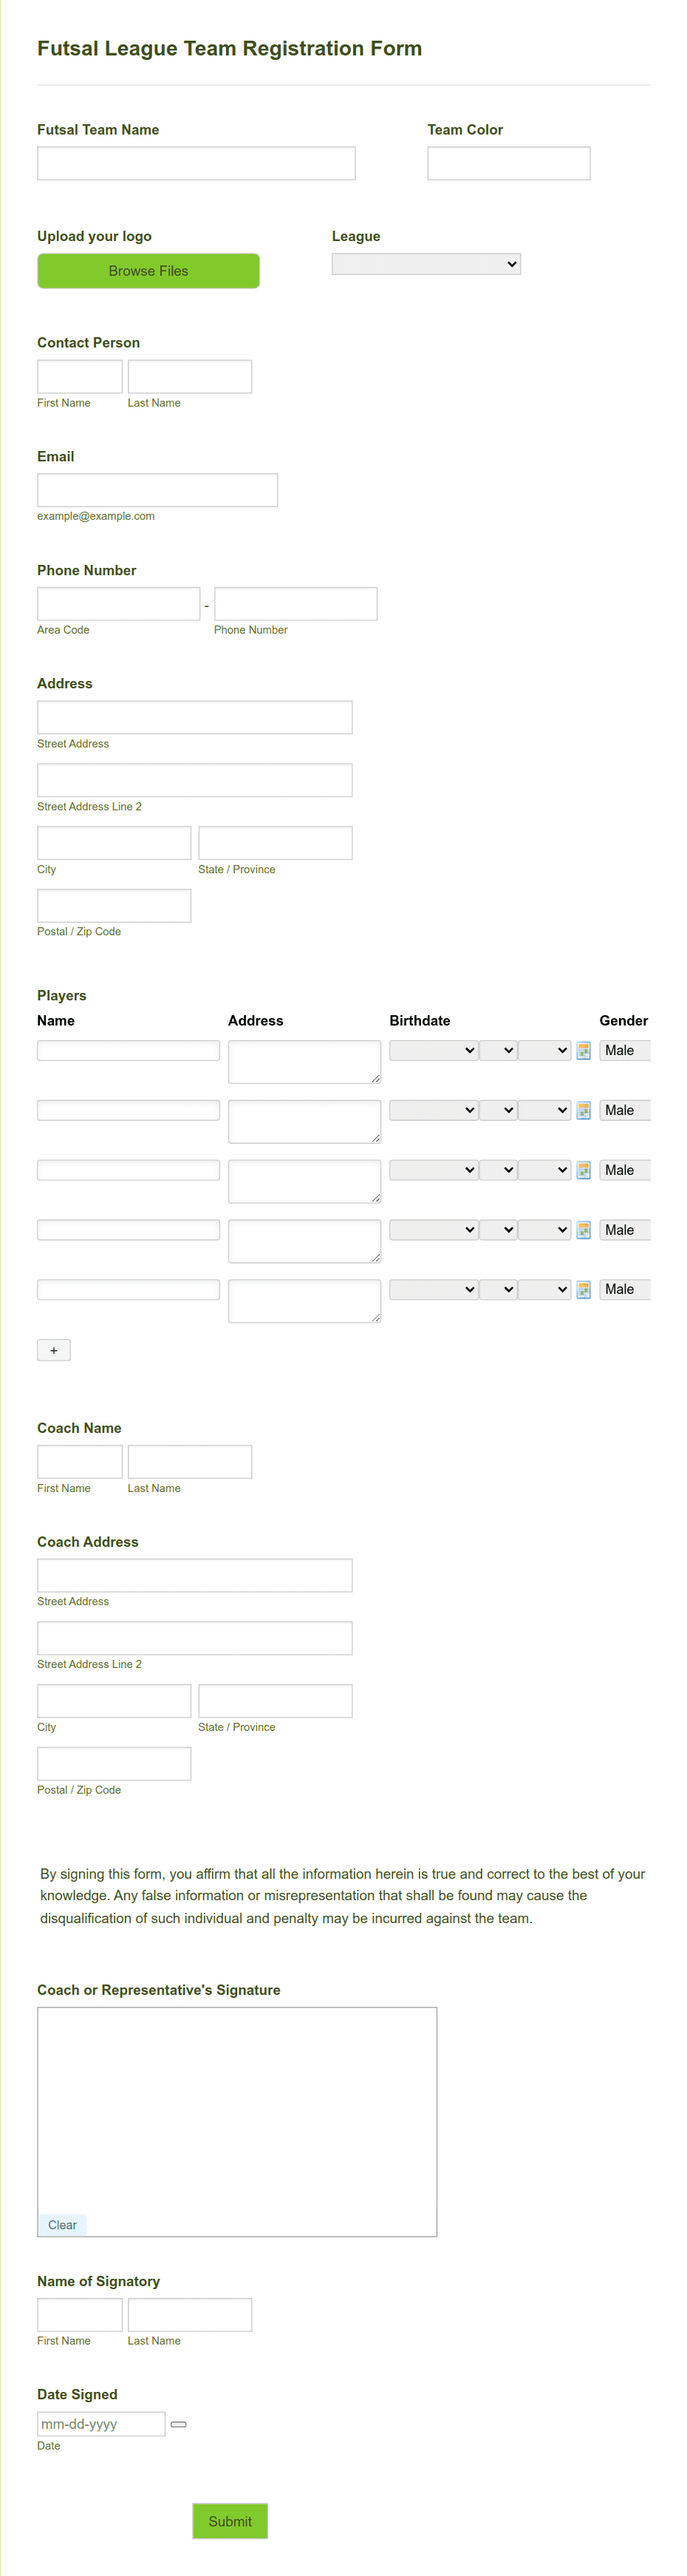Click the Futsal Team Name field
Screen dimensions: 687x2576
click(196, 163)
